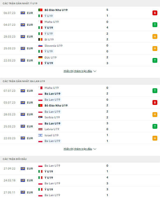Click the red B loss badge for 06.07.23 match
Viewport: 160px width, 198px height.
click(155, 13)
